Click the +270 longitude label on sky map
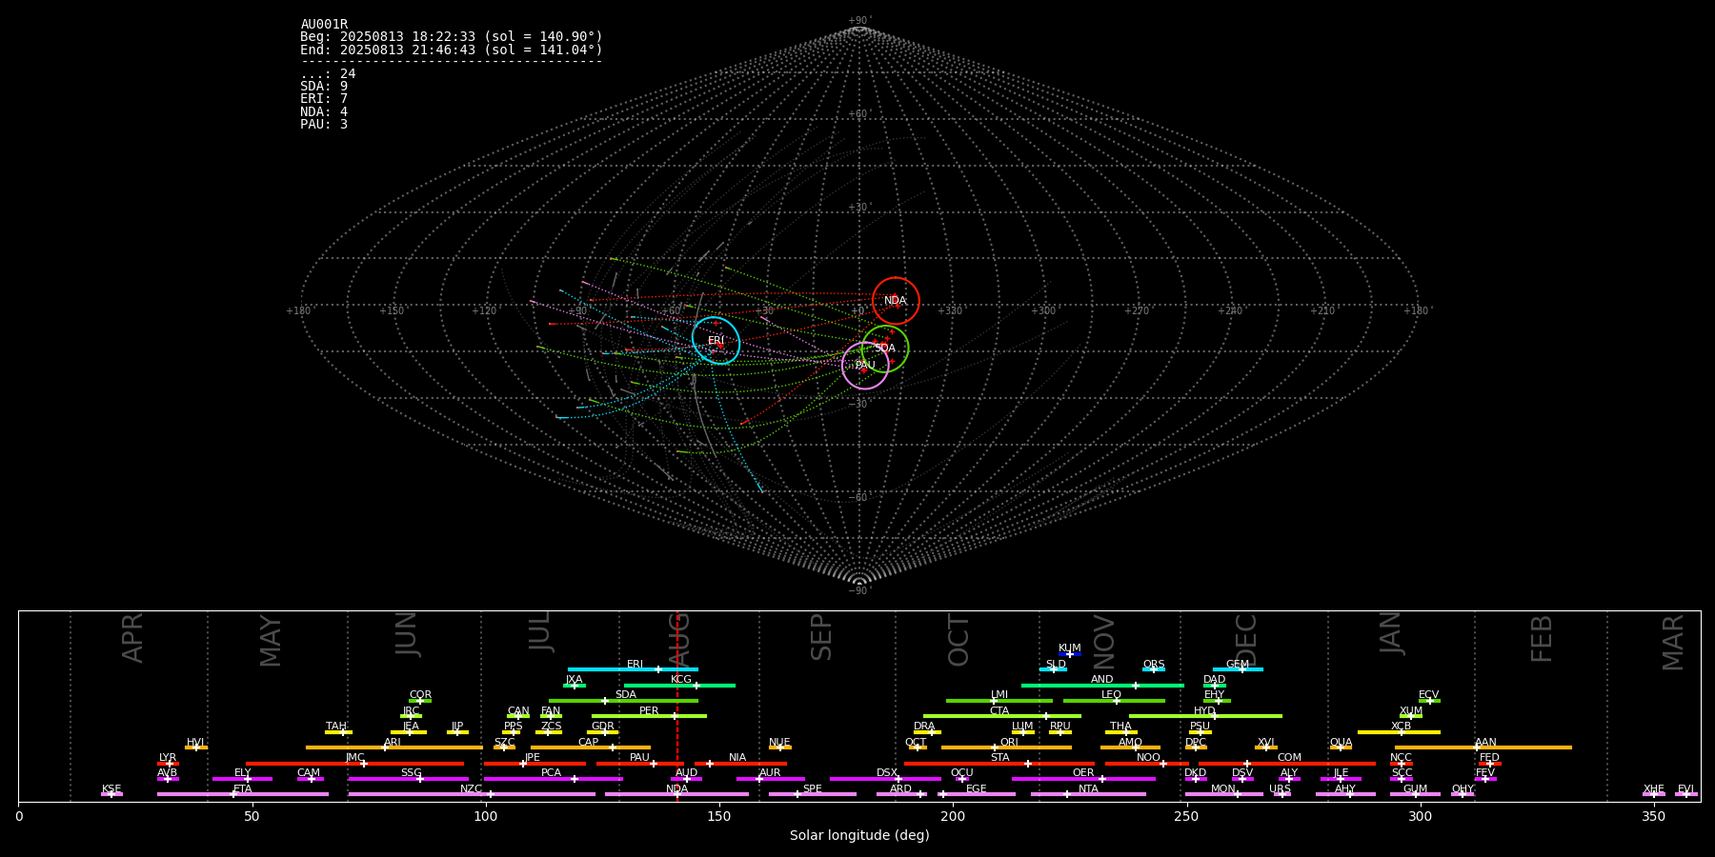This screenshot has height=857, width=1715. coord(1137,311)
